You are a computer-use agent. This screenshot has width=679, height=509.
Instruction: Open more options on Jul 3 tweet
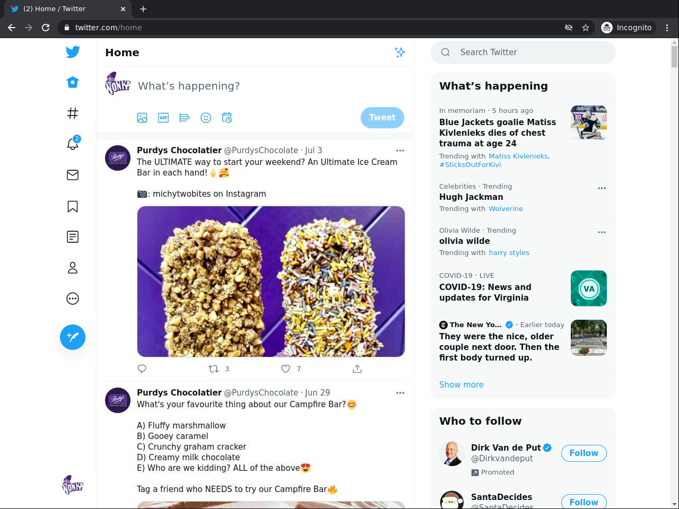(400, 151)
